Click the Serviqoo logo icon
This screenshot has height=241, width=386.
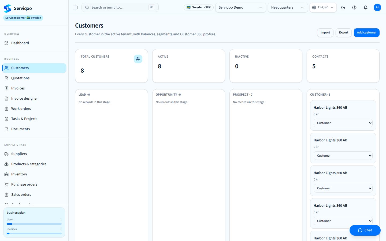[x=8, y=8]
